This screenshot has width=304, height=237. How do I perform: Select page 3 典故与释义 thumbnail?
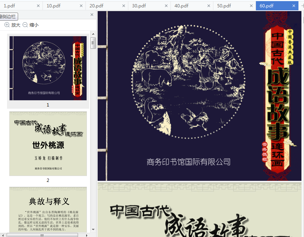pyautogui.click(x=48, y=210)
